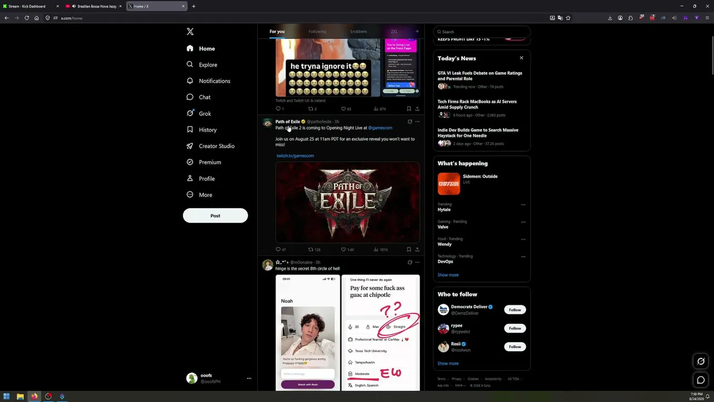
Task: Follow Democrats Deliver
Action: 515,310
